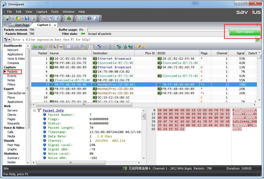
Task: Open the Help menu
Action: tap(82, 11)
